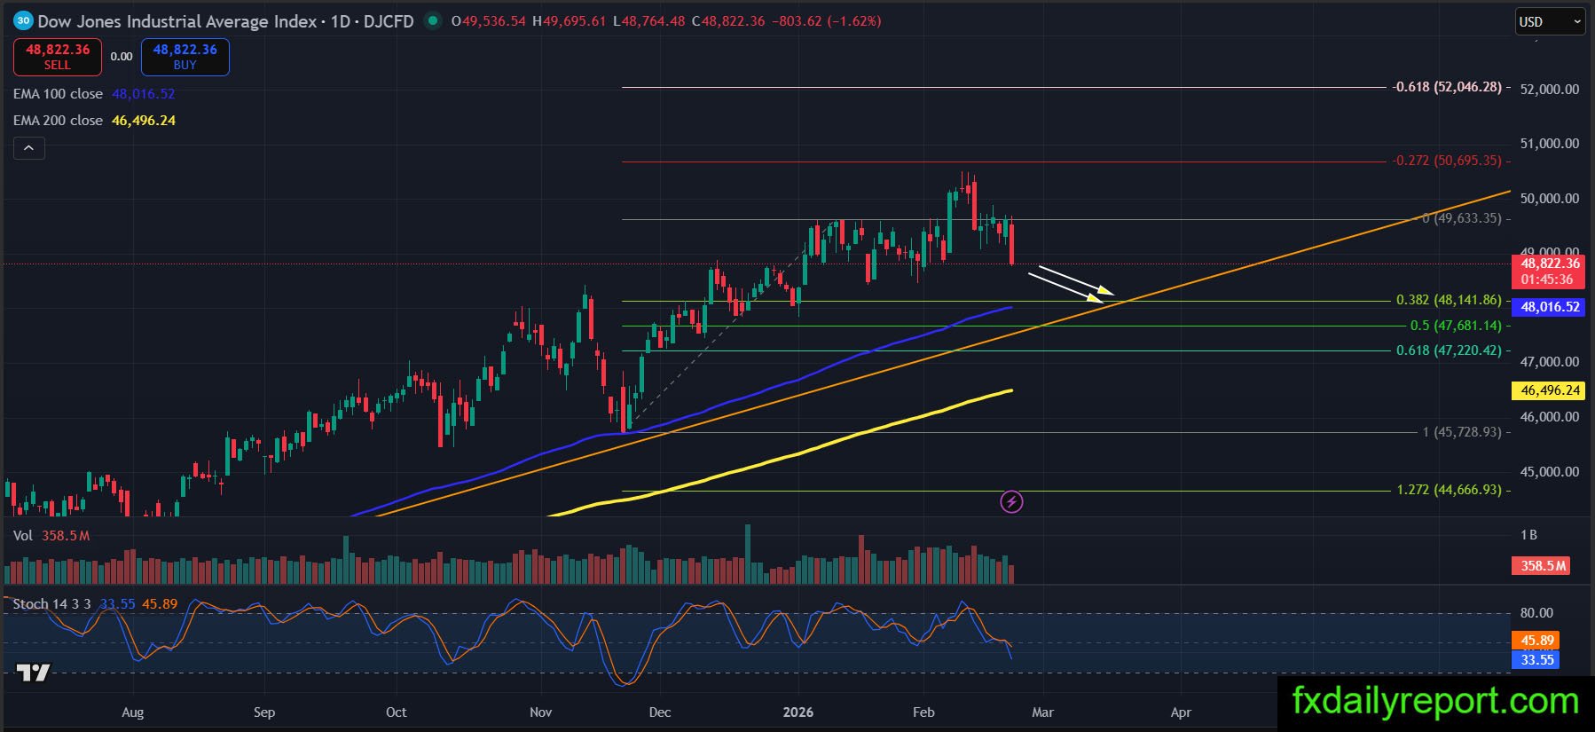Click the orange 45.89 Stoch axis tag
The width and height of the screenshot is (1595, 732).
tap(1536, 641)
